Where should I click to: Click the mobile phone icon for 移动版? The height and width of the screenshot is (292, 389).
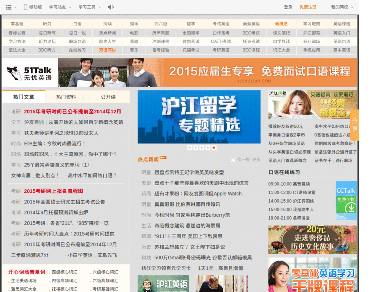[x=25, y=7]
